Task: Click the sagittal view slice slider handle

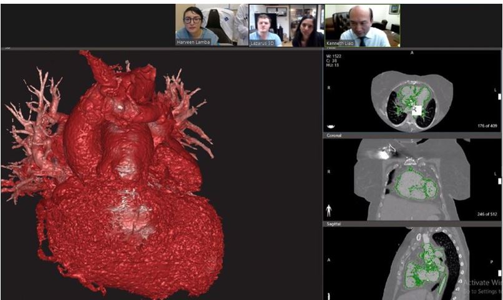Action: pyautogui.click(x=499, y=273)
